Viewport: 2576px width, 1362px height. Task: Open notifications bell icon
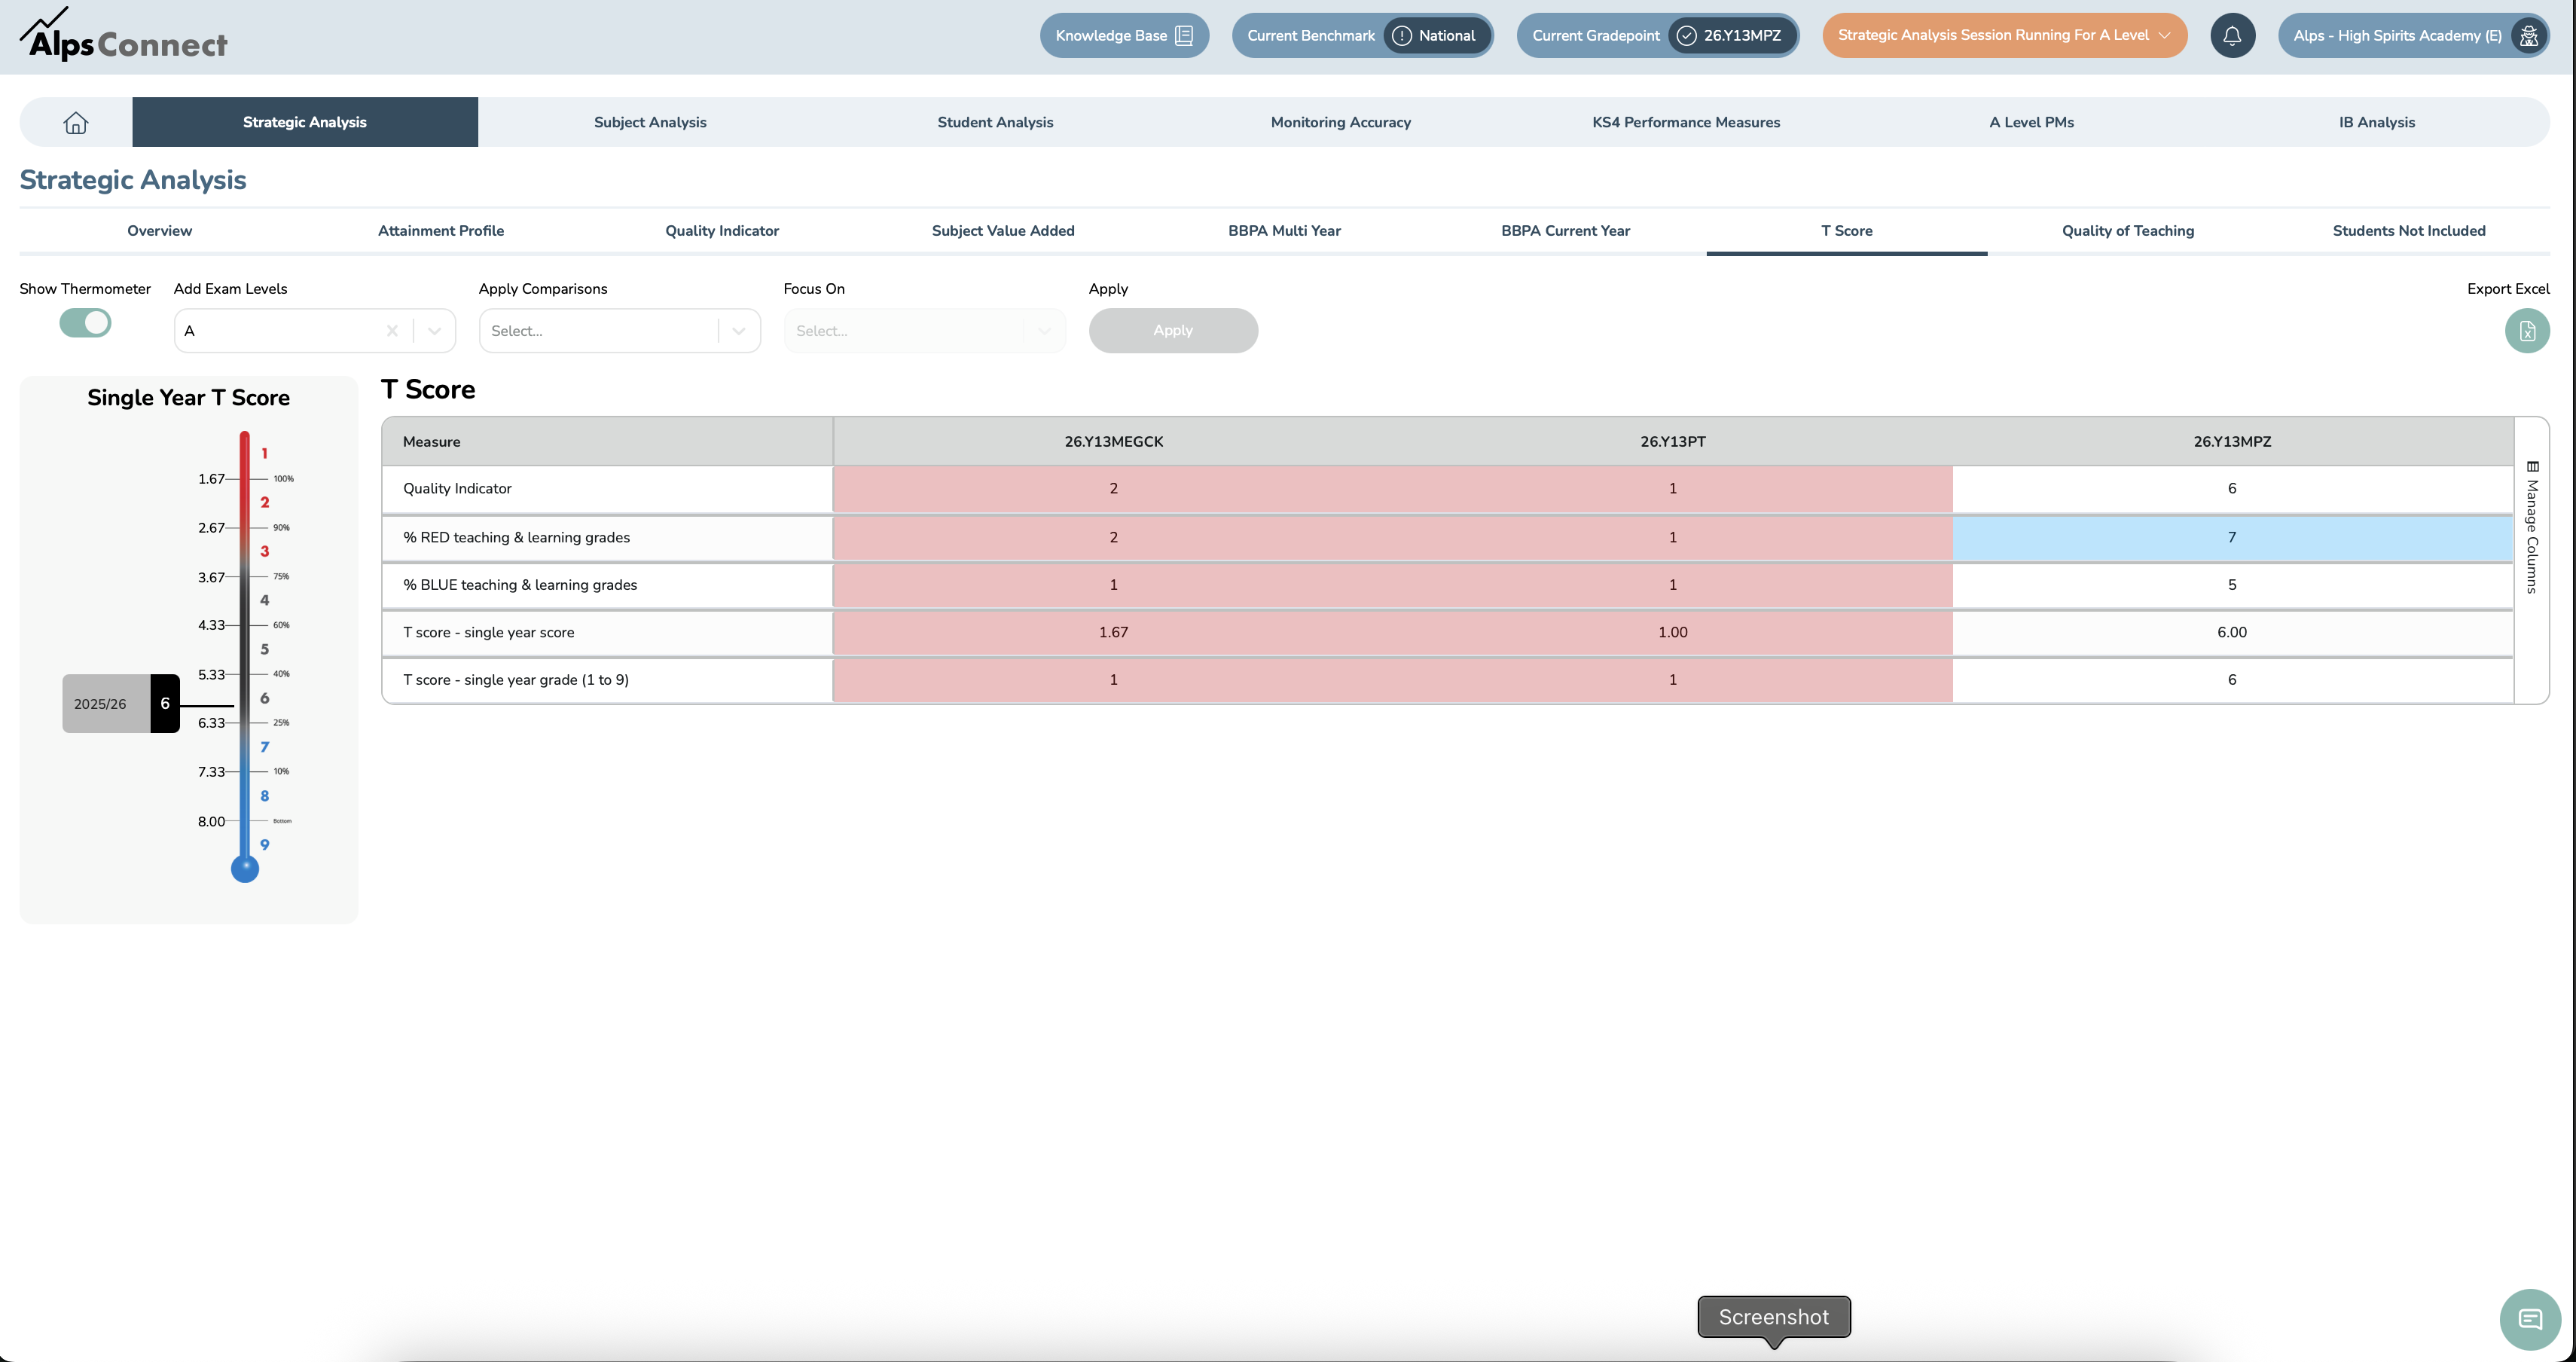tap(2232, 36)
